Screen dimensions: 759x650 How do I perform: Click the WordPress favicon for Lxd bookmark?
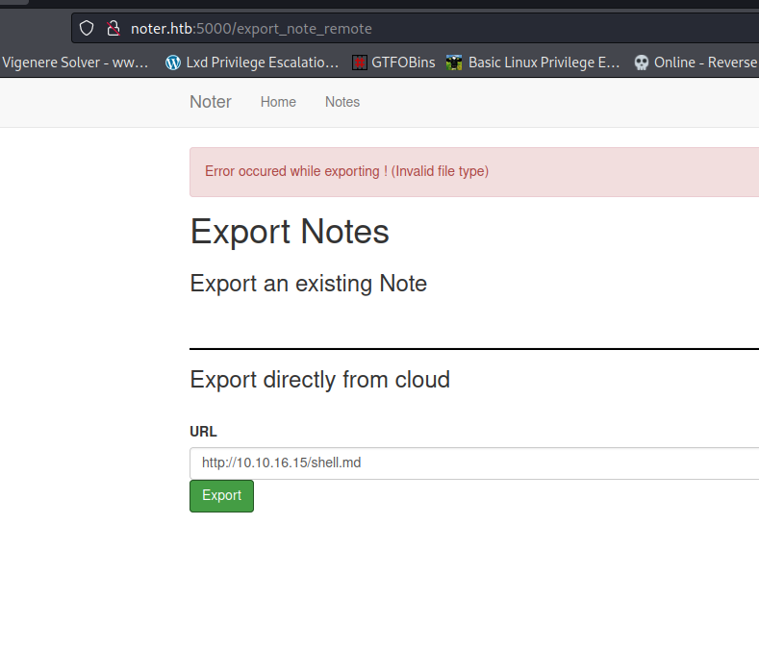(173, 62)
